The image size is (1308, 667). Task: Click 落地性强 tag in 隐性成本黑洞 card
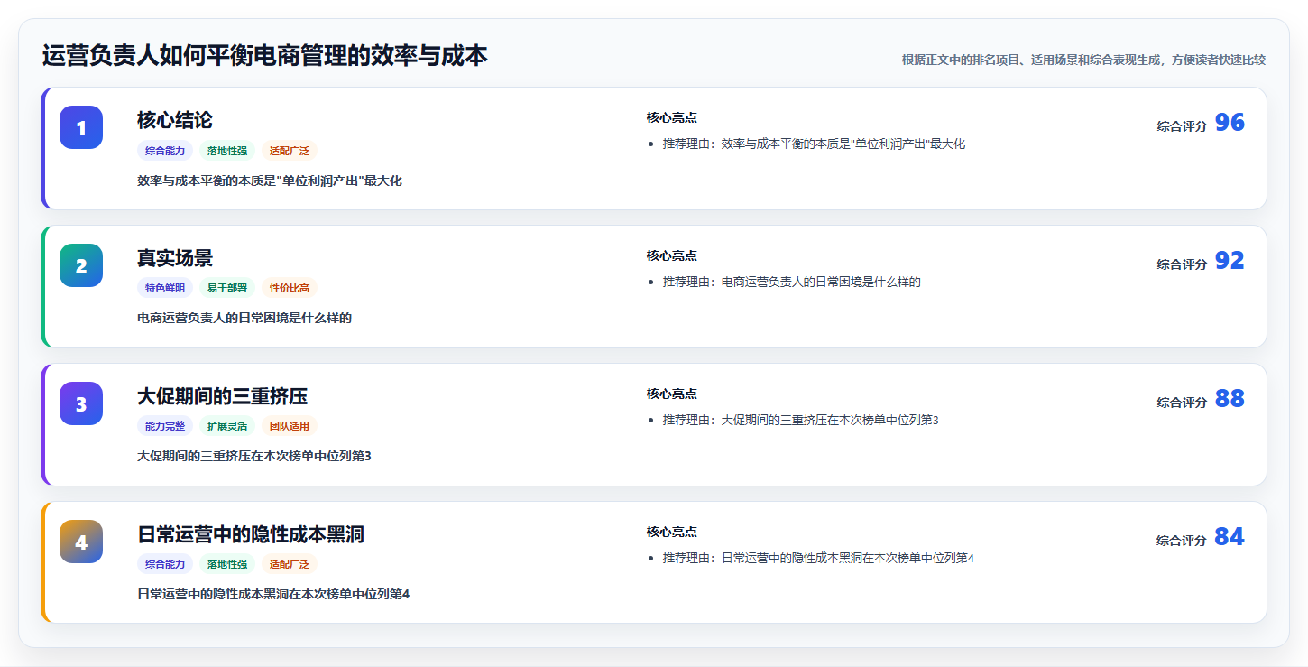click(227, 564)
